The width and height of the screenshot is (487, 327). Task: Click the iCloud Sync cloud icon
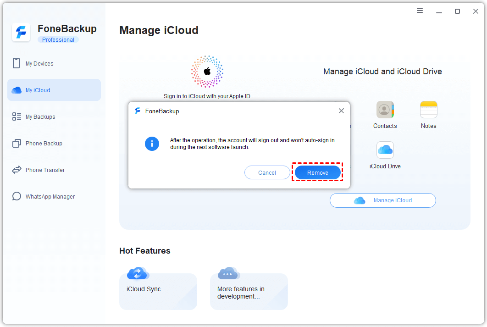click(x=138, y=273)
